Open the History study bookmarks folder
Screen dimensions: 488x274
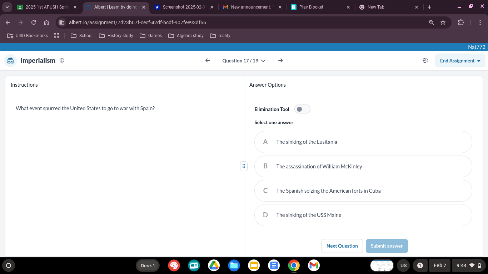pos(116,36)
